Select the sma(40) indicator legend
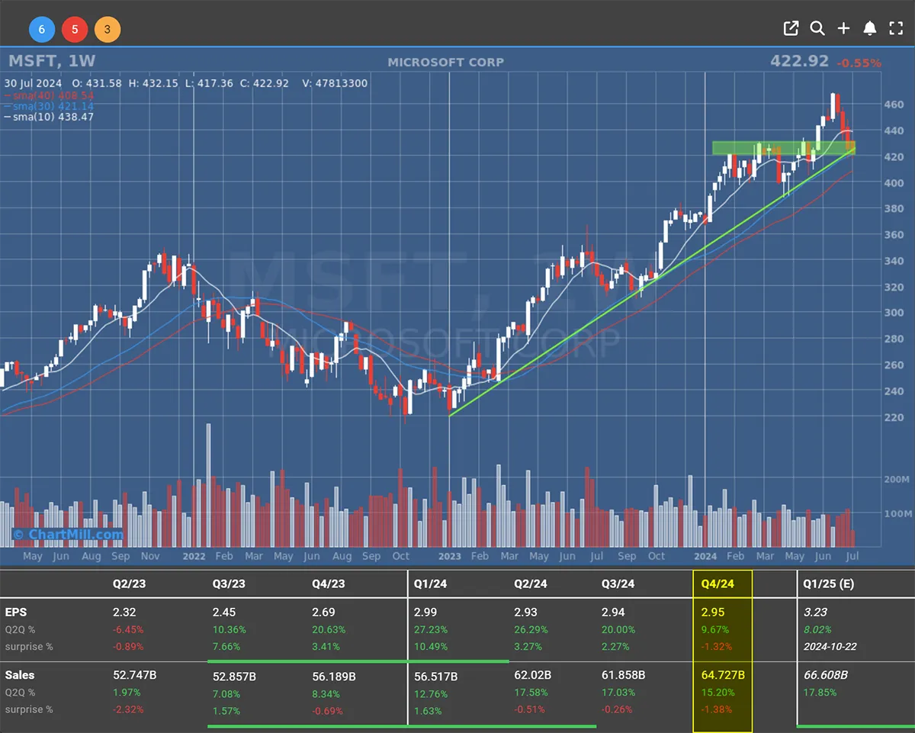Screen dimensions: 915x733 click(49, 95)
